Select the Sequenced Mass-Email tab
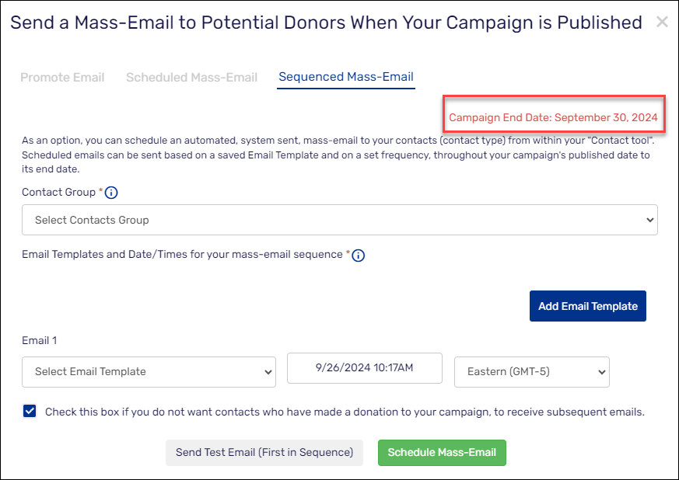This screenshot has height=480, width=679. click(346, 77)
